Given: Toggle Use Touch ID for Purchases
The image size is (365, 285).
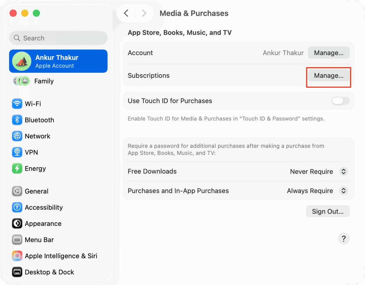Looking at the screenshot, I should 340,100.
